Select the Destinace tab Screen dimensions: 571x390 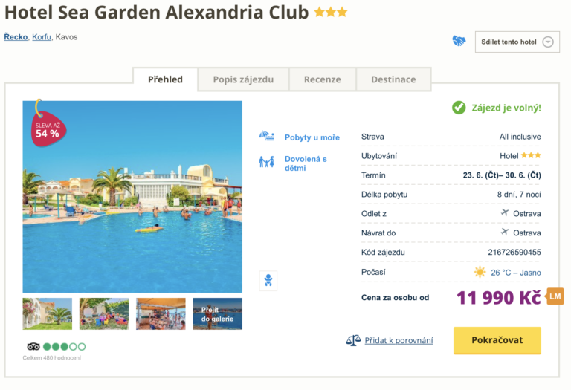click(x=393, y=79)
